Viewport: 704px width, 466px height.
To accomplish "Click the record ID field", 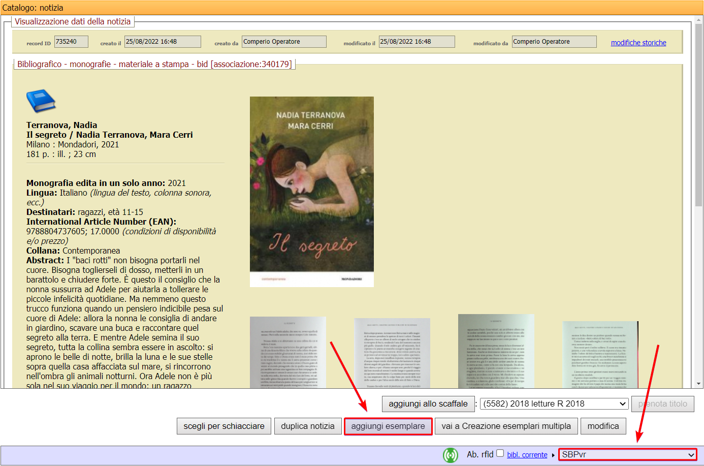I will pos(71,42).
